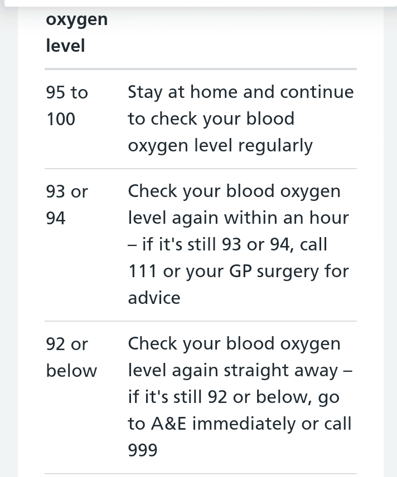This screenshot has width=397, height=477.
Task: Click the '94' value under '93 or'
Action: pyautogui.click(x=56, y=218)
